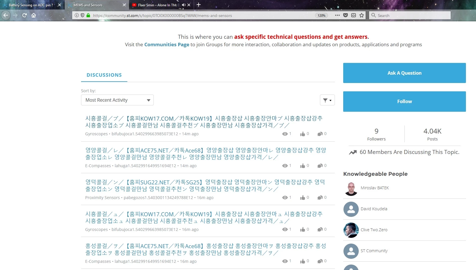The height and width of the screenshot is (270, 476).
Task: Like the first 시흥콜걸 post, 14m ago
Action: click(x=302, y=134)
